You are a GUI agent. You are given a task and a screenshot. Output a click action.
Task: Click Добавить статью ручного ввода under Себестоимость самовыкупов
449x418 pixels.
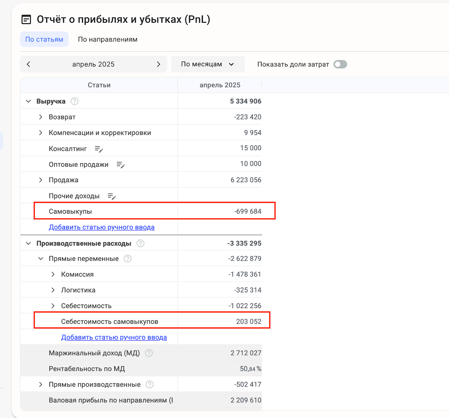(x=114, y=337)
